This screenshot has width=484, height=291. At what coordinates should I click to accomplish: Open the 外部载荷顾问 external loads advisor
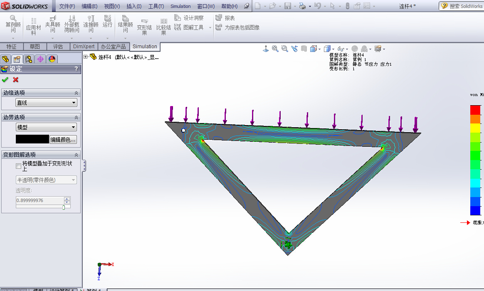coord(72,24)
